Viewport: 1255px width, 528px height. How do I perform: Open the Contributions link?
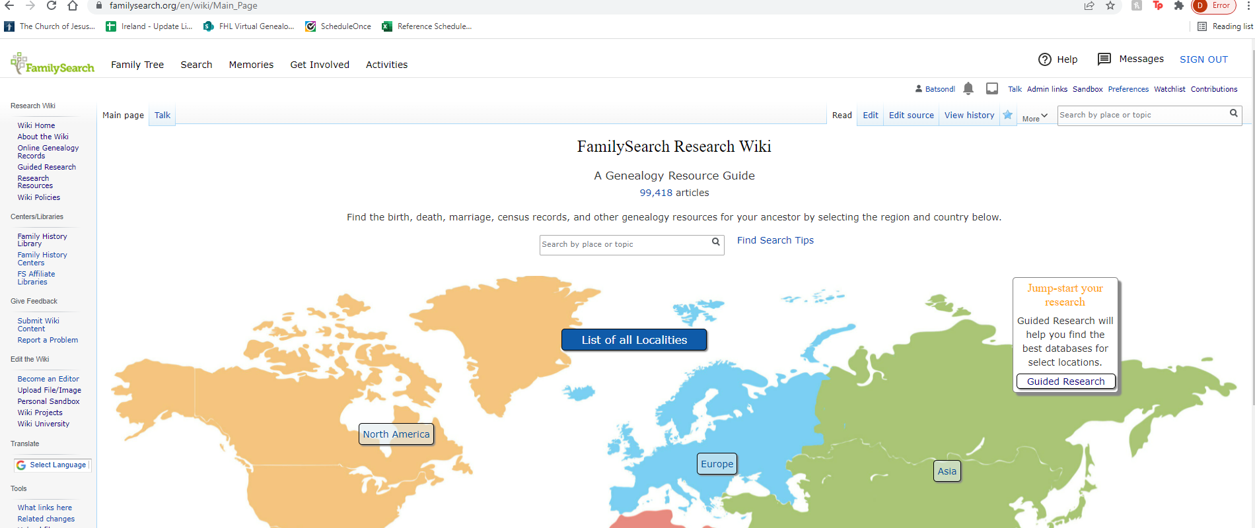point(1214,89)
